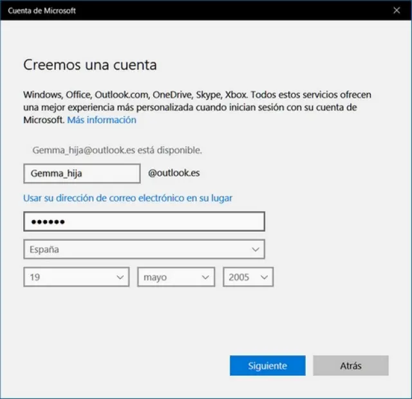The height and width of the screenshot is (399, 412).
Task: Click the chevron arrow in country selector
Action: (x=256, y=249)
